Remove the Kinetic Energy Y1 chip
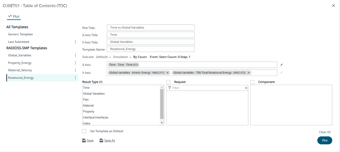This screenshot has height=152, width=340. pos(168,73)
